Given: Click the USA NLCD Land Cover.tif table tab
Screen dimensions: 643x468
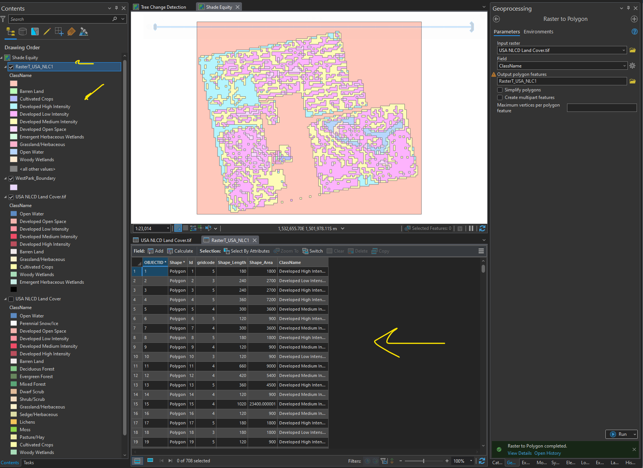Looking at the screenshot, I should [x=166, y=240].
